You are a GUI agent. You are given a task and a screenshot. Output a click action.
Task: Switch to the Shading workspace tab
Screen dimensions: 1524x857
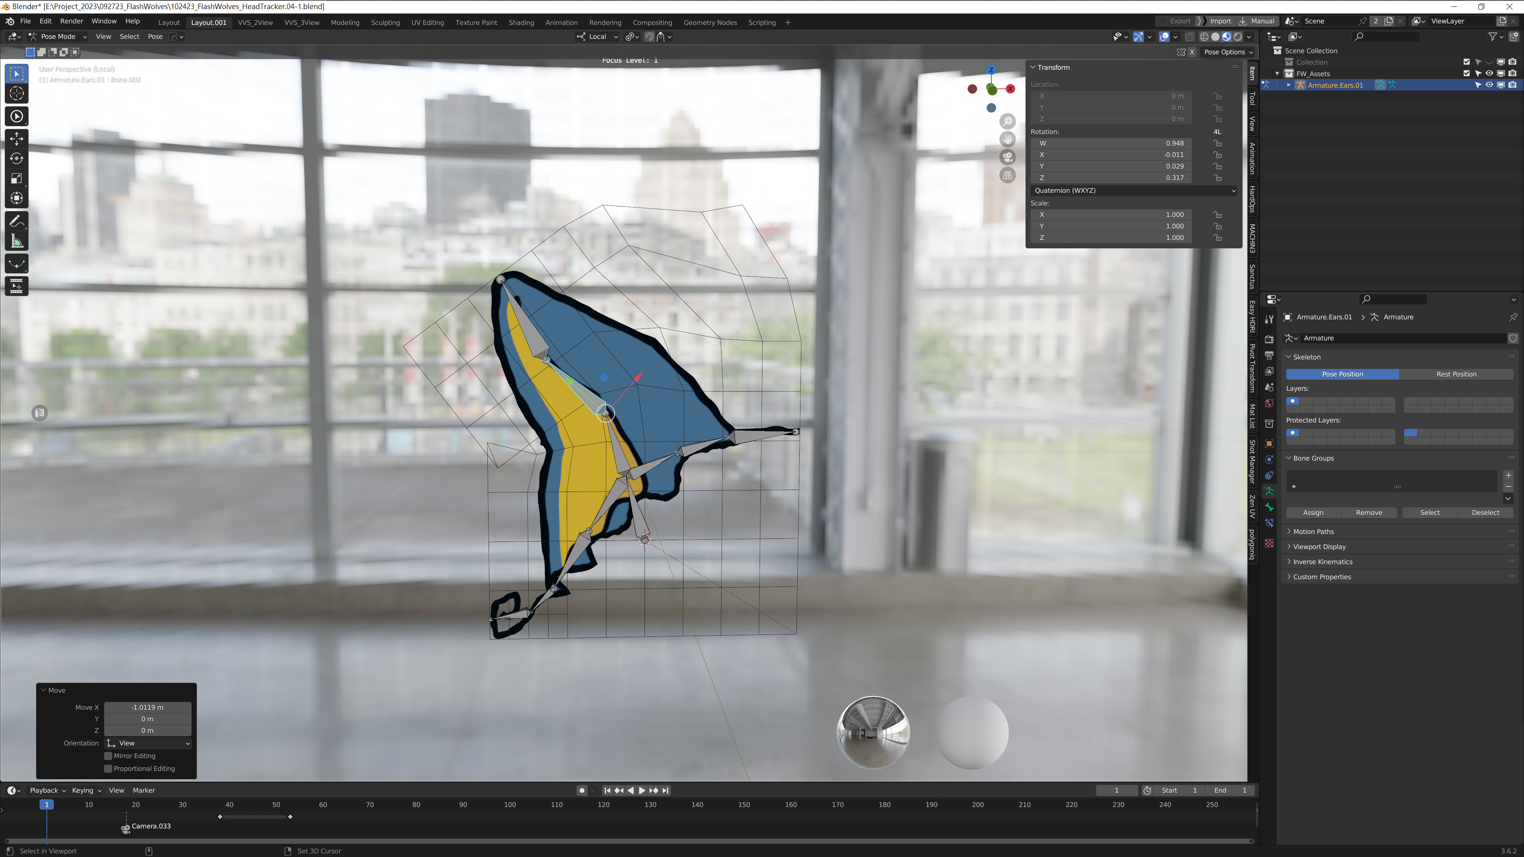pos(521,23)
